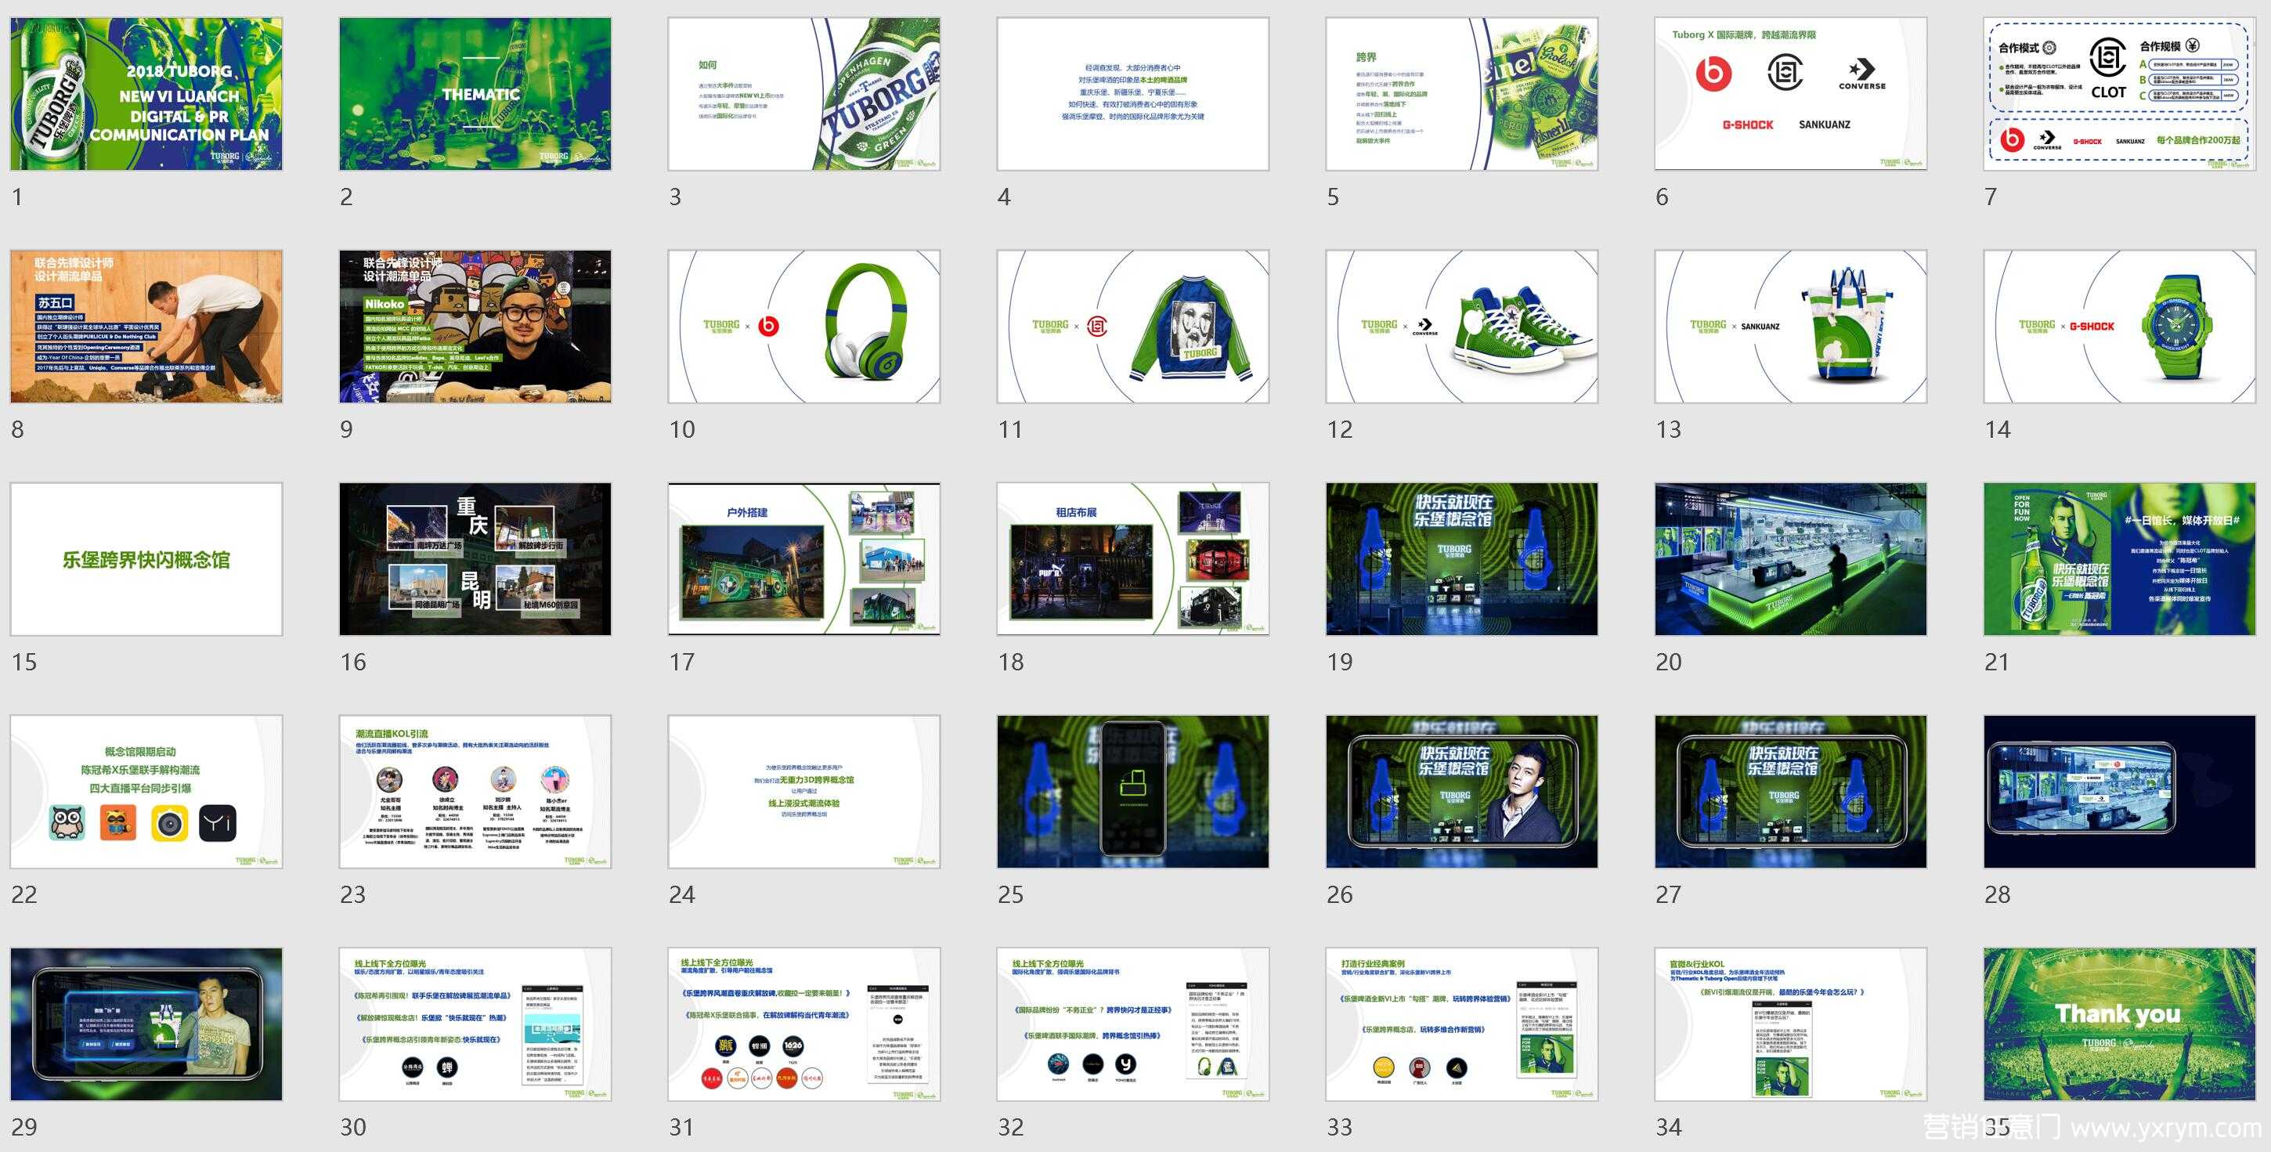Select slide 35 Thank you thumbnail

tap(2119, 1024)
